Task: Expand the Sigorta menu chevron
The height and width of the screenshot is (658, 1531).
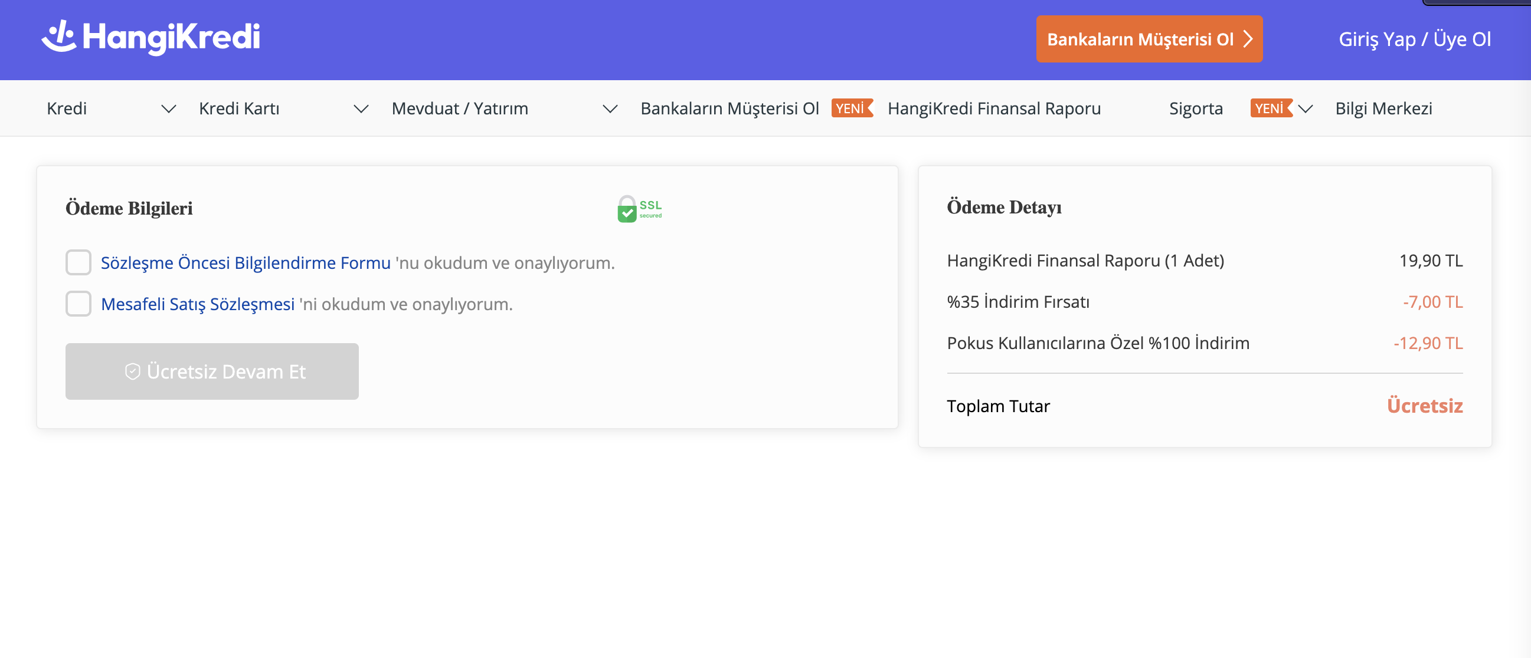Action: click(x=1305, y=108)
